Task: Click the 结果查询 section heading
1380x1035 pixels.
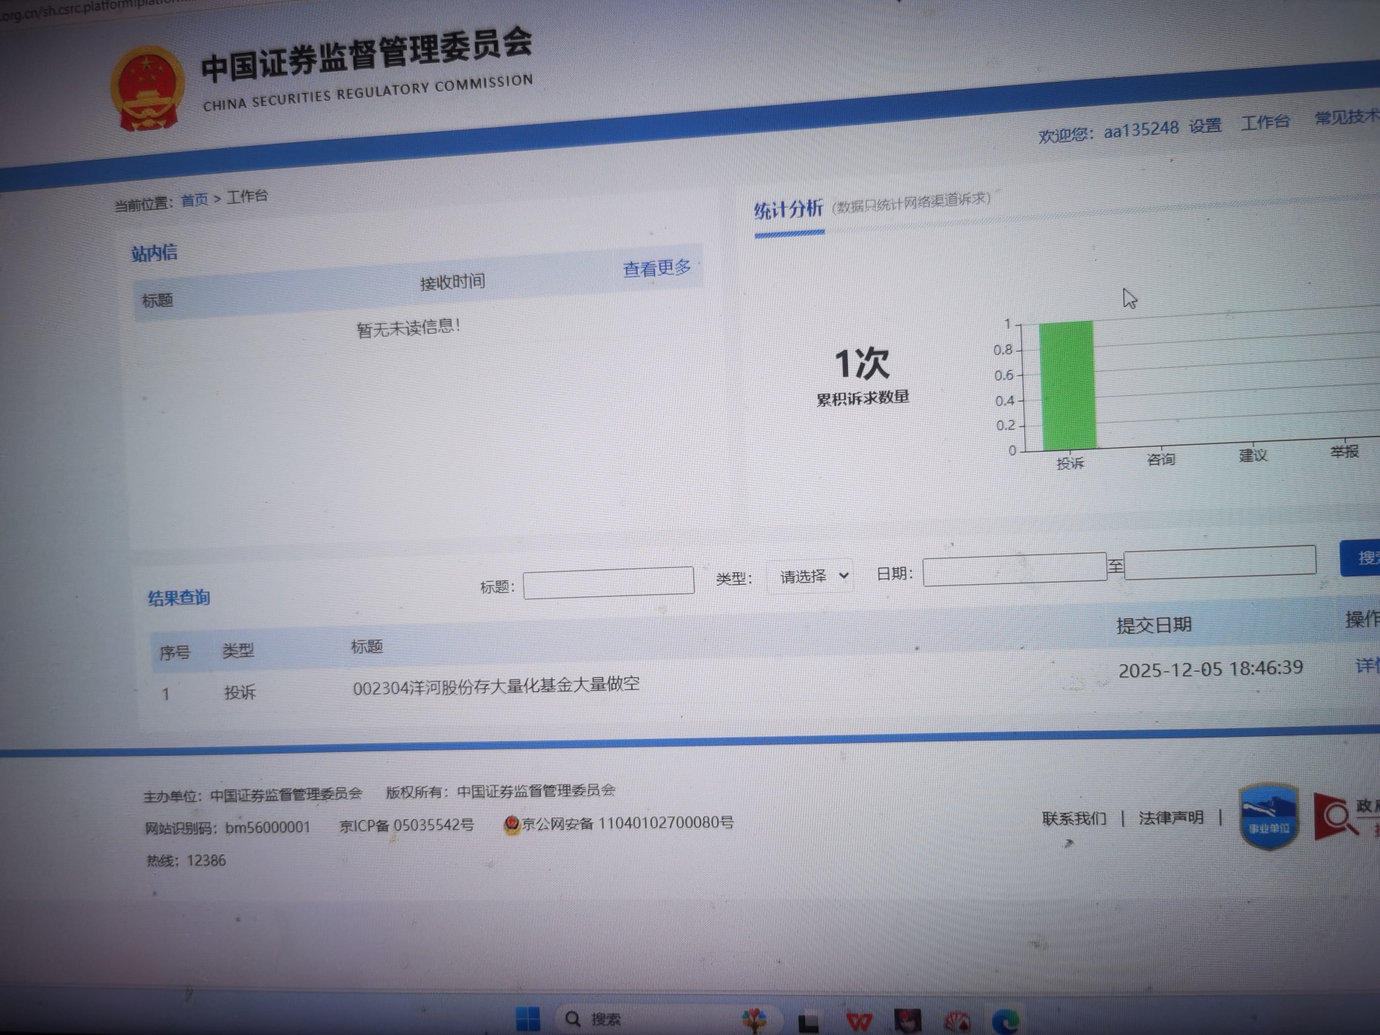Action: point(179,598)
